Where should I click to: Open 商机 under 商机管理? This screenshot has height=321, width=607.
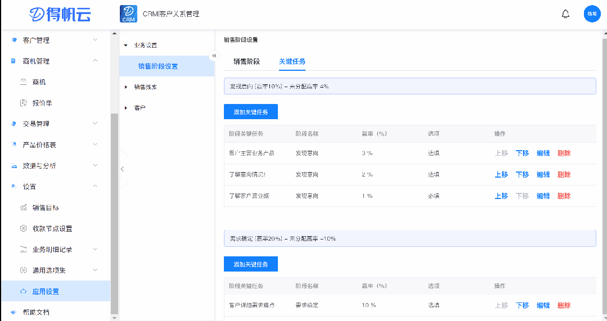point(39,82)
